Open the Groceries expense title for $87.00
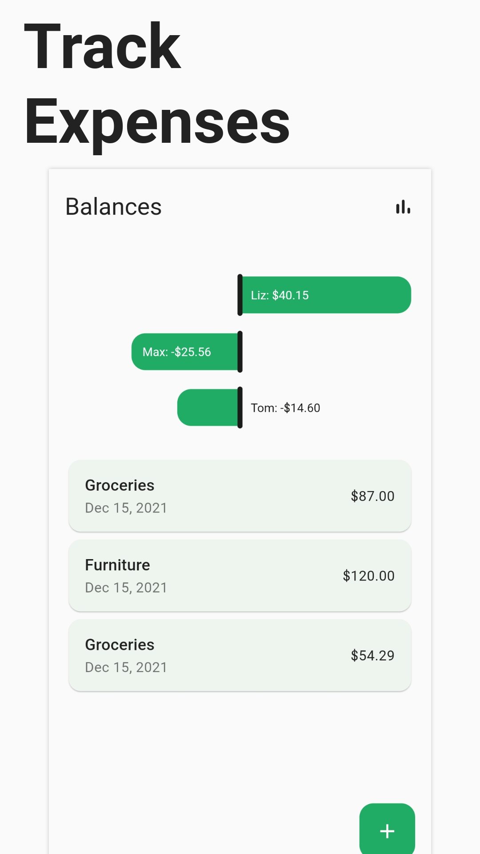The width and height of the screenshot is (480, 854). click(x=120, y=485)
